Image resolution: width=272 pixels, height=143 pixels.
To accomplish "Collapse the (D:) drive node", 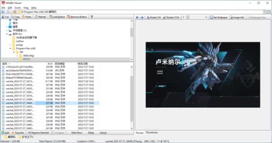I will tap(7, 34).
